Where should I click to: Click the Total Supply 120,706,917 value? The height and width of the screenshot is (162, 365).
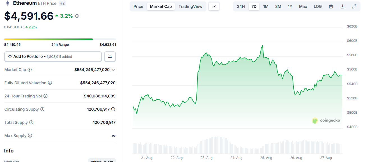104,122
